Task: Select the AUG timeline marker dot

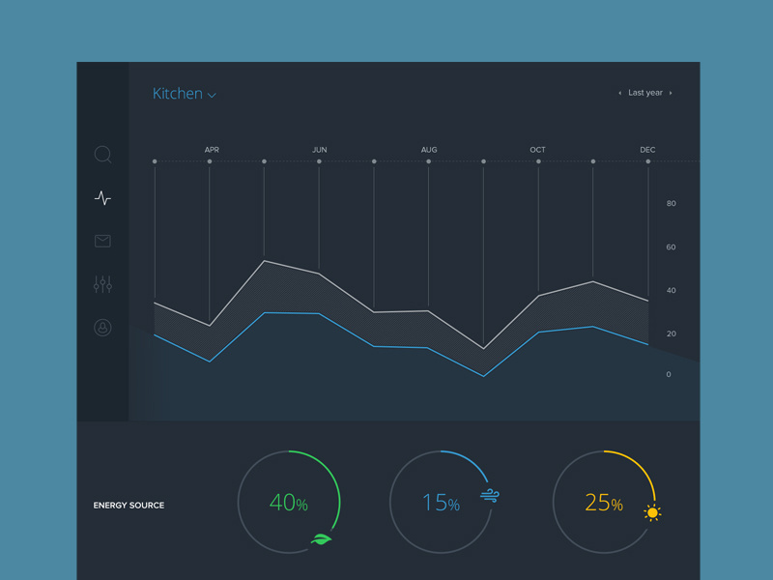Action: [x=428, y=161]
